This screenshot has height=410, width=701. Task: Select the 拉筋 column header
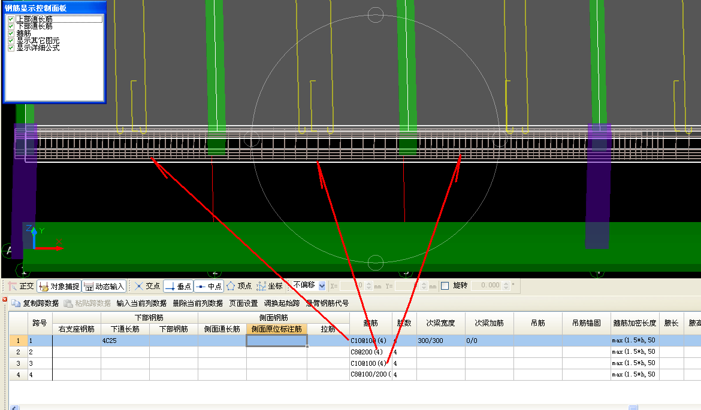click(x=328, y=329)
